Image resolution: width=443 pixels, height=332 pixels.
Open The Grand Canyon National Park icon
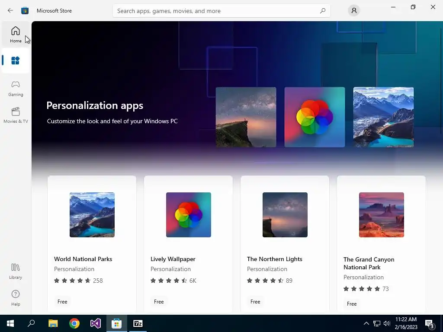click(382, 215)
